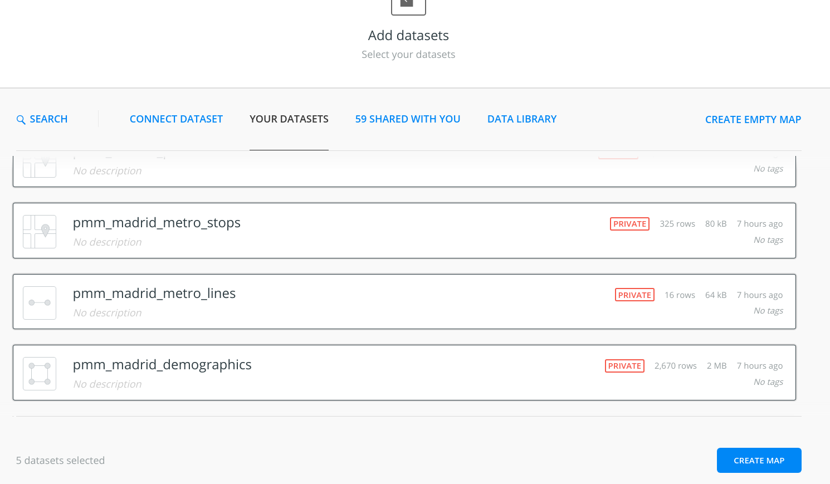Click the pmm_madrid_metro_lines line geometry icon
The image size is (830, 484).
tap(40, 303)
